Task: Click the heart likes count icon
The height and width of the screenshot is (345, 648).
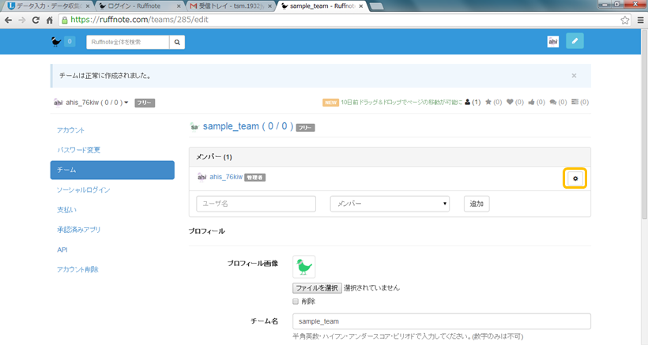Action: coord(510,102)
